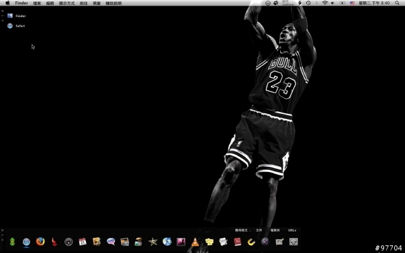Open iCal calendar in dock
The image size is (405, 253).
[82, 241]
